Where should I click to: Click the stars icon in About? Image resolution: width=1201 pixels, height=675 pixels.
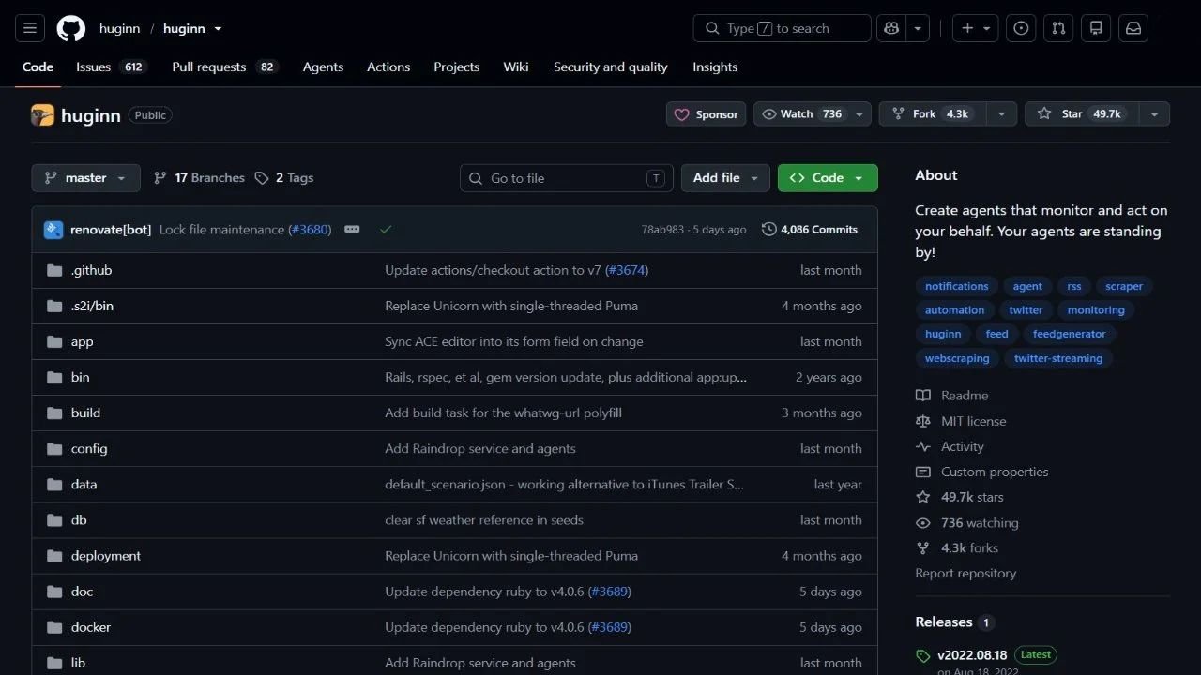pos(923,497)
